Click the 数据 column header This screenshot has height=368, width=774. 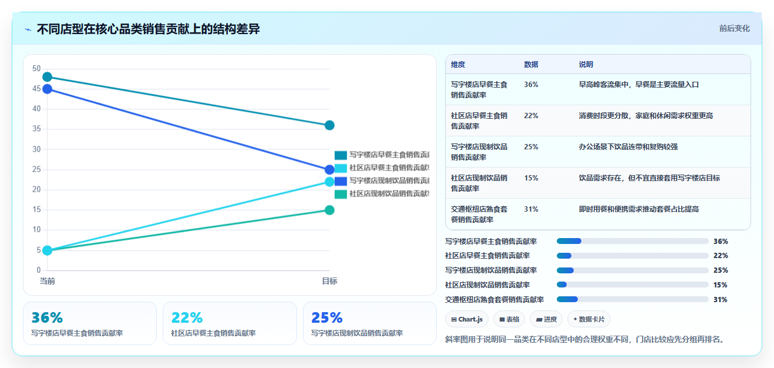pos(531,65)
